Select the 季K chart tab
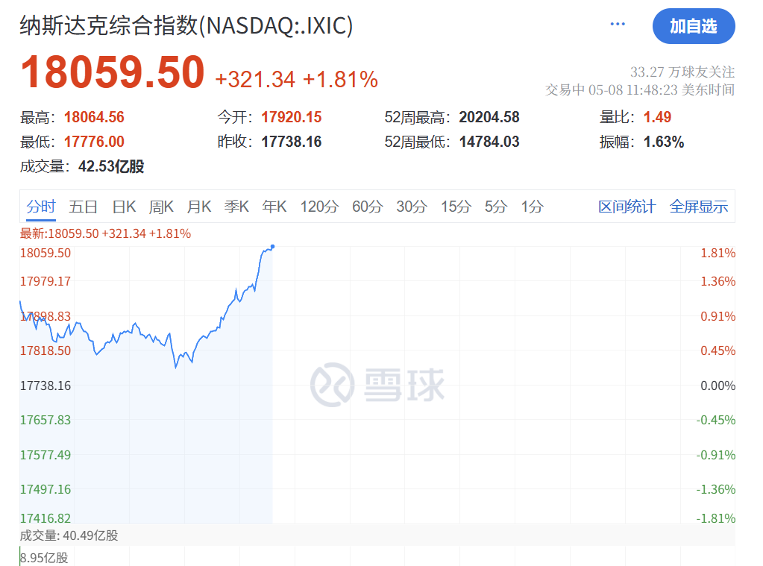 [236, 207]
